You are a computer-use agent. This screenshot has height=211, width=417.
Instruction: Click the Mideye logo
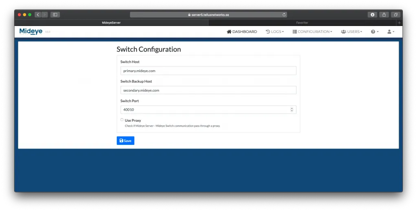(x=31, y=32)
